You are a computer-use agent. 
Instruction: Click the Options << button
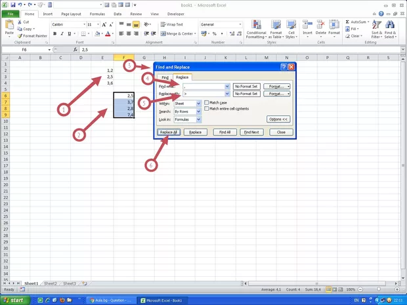point(278,119)
